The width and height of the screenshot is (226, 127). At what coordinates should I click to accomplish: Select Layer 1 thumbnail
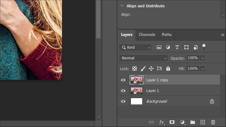tap(136, 91)
